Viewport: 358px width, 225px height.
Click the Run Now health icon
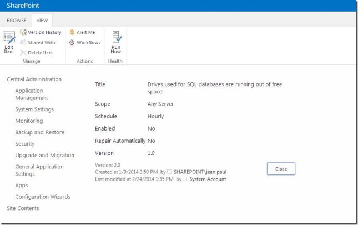pos(117,37)
